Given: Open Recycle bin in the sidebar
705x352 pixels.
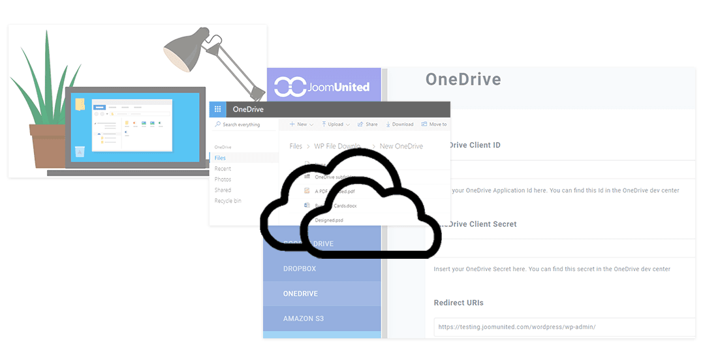Looking at the screenshot, I should (x=228, y=201).
